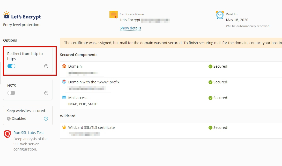Click the Mail access envelope icon
This screenshot has height=166, width=282.
pyautogui.click(x=64, y=98)
